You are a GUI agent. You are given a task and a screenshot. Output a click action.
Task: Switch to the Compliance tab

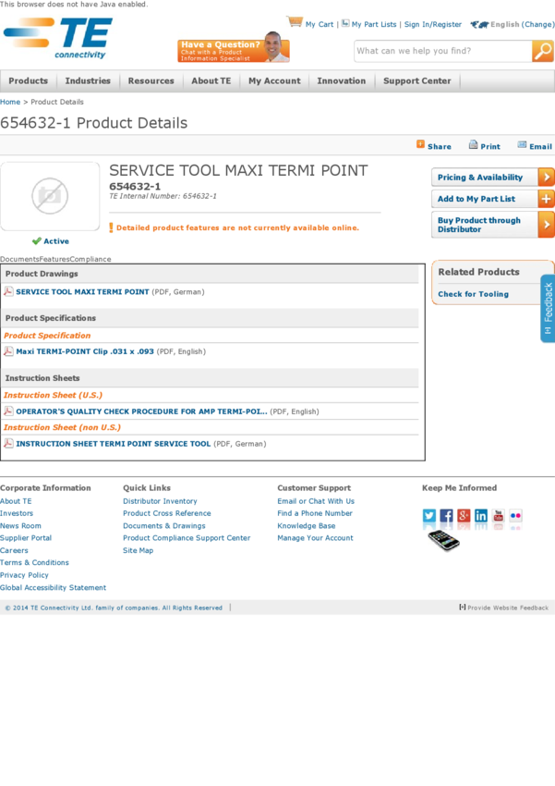coord(90,260)
